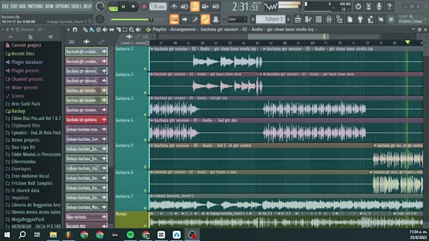Toggle typing keyboard to piano icon
This screenshot has height=241, width=429.
pyautogui.click(x=174, y=19)
